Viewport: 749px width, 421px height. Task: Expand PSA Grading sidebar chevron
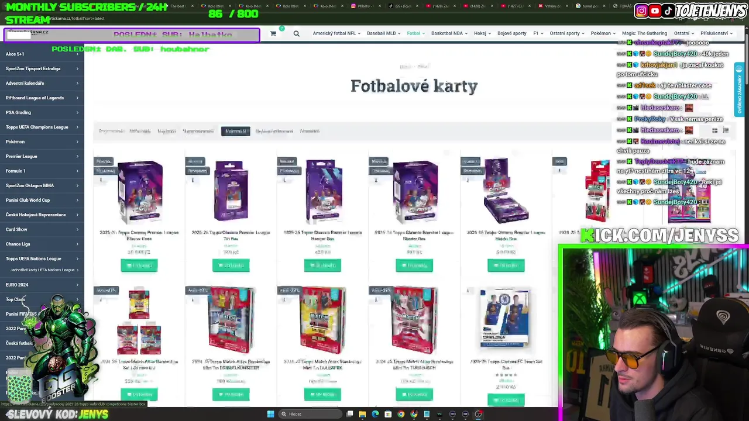77,112
